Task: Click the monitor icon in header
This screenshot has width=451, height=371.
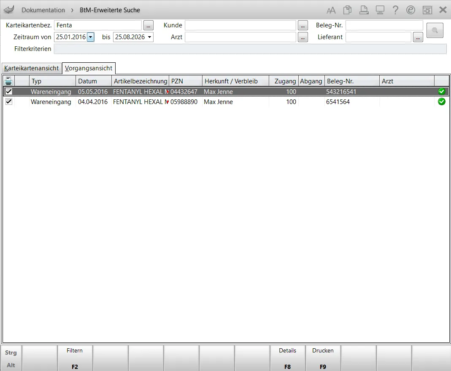Action: (380, 10)
